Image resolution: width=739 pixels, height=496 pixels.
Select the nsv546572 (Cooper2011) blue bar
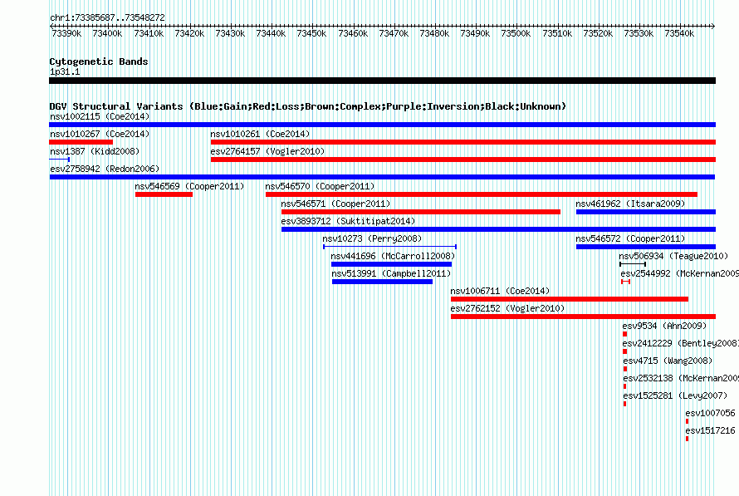[646, 247]
